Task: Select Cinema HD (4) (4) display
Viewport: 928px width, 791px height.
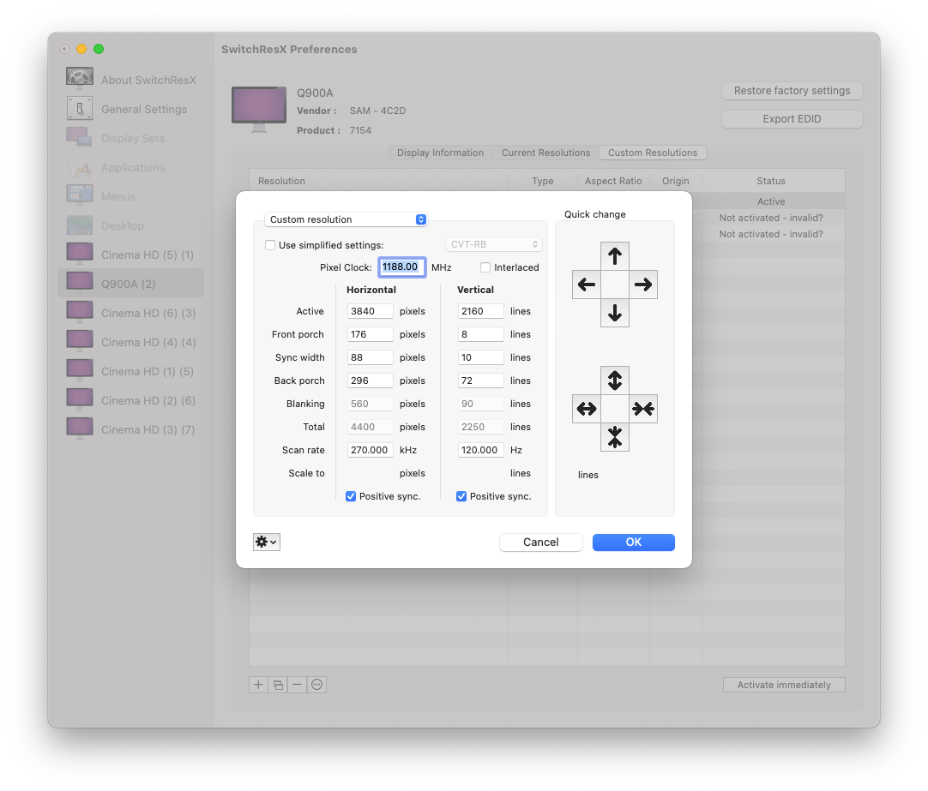Action: click(x=131, y=342)
